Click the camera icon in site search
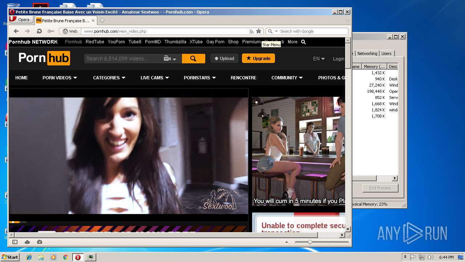The width and height of the screenshot is (465, 262). click(167, 59)
